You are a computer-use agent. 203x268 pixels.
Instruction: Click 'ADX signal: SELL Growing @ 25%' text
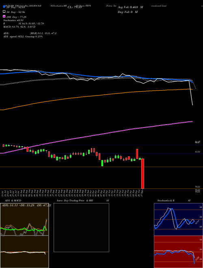coord(23,37)
